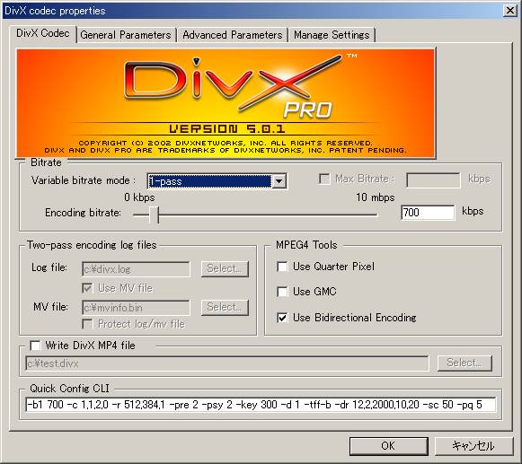Confirm settings with the OK button

coord(388,446)
